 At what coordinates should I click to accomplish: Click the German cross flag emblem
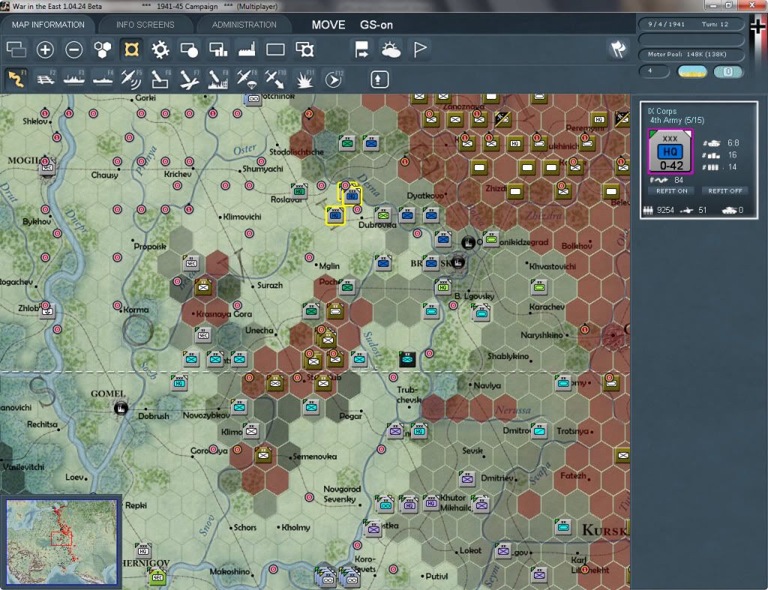point(757,27)
